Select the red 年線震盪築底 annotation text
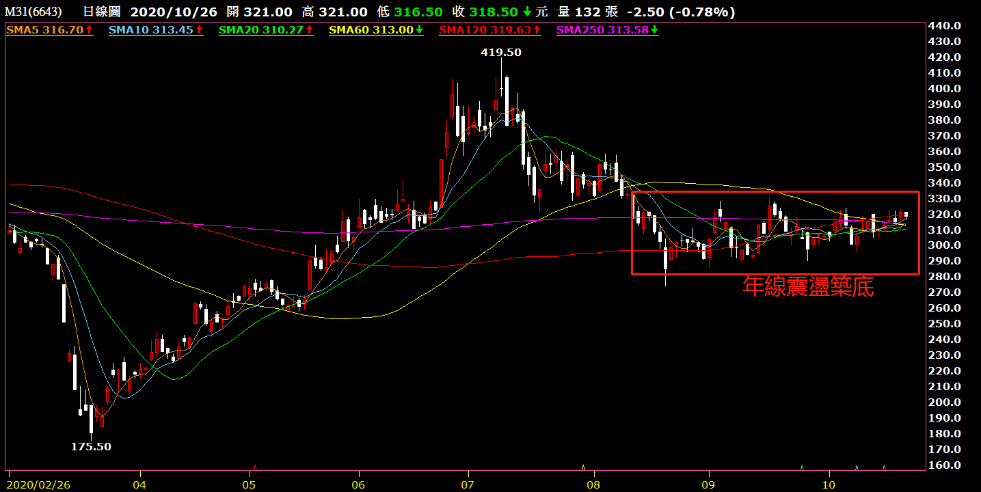This screenshot has height=492, width=981. [x=808, y=288]
